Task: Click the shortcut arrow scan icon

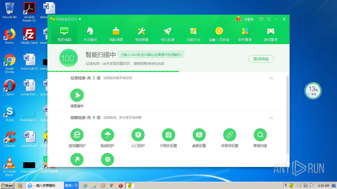Action: (77, 159)
